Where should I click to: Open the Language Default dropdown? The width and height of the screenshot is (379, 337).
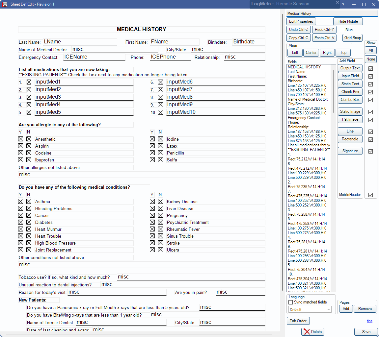pyautogui.click(x=310, y=309)
